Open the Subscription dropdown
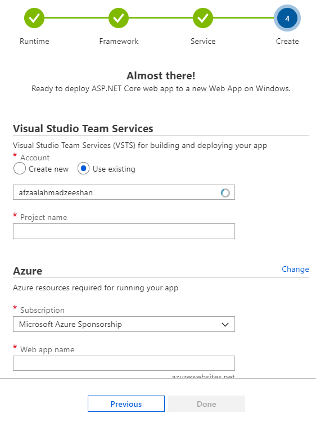This screenshot has width=316, height=422. coord(124,324)
